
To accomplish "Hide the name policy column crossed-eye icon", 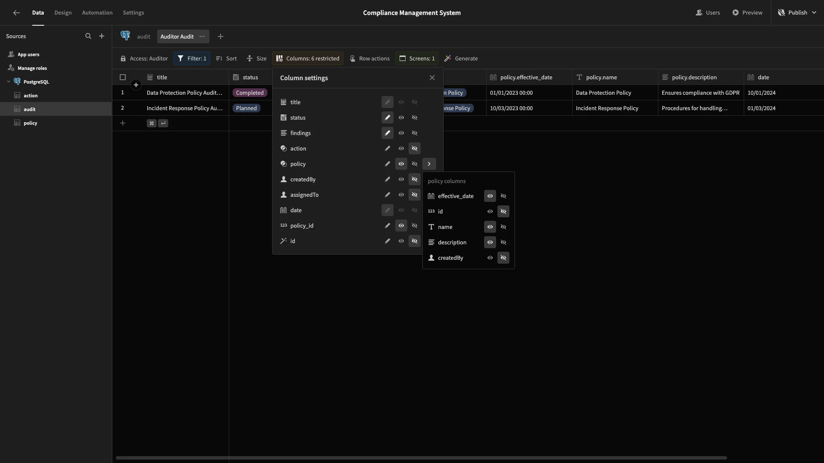I will click(503, 227).
